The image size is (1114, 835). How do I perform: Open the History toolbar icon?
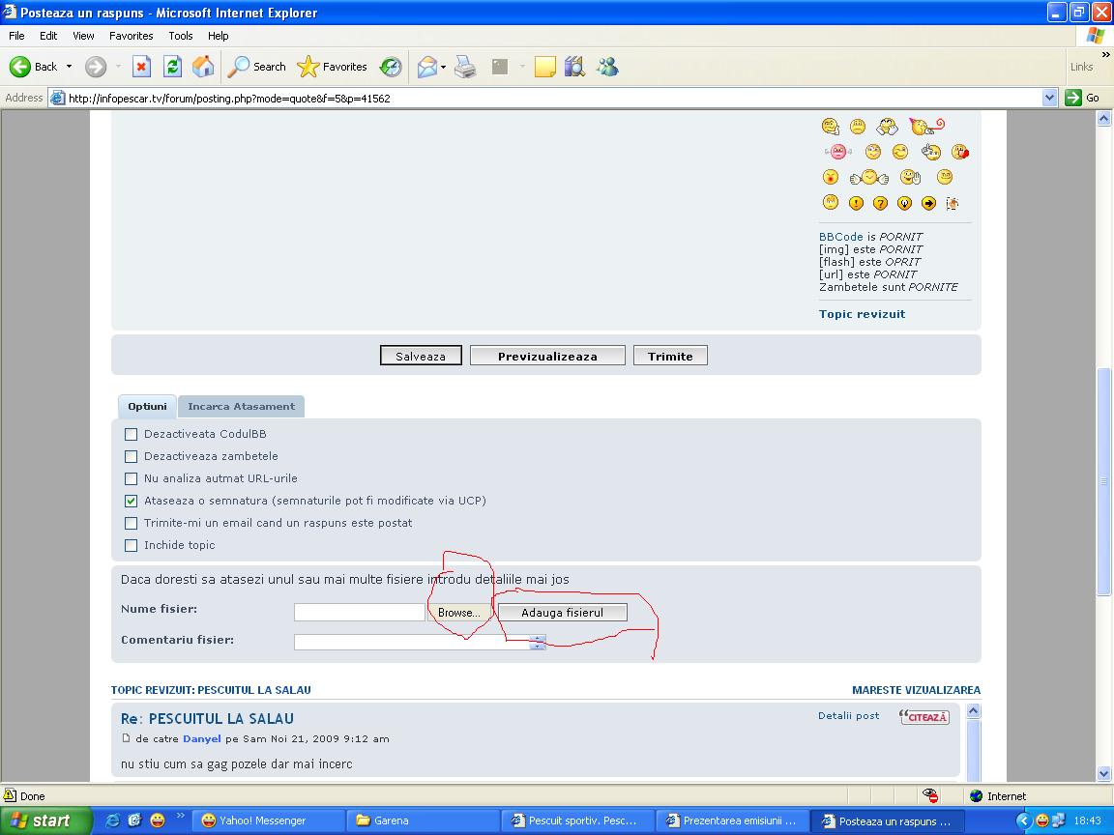391,67
